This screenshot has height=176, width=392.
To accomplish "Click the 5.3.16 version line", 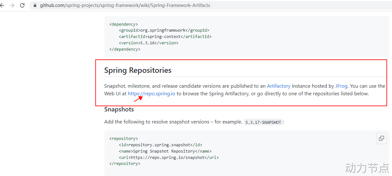I will tap(149, 43).
